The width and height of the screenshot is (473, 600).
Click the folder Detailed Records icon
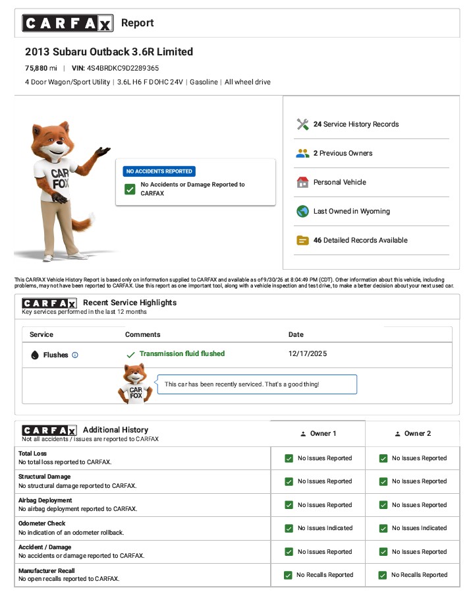tap(302, 240)
